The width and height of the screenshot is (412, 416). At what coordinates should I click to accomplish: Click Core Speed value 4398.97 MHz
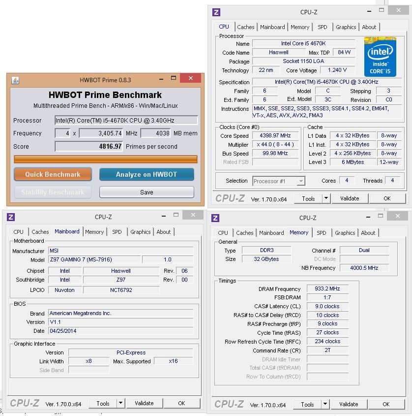pos(275,135)
